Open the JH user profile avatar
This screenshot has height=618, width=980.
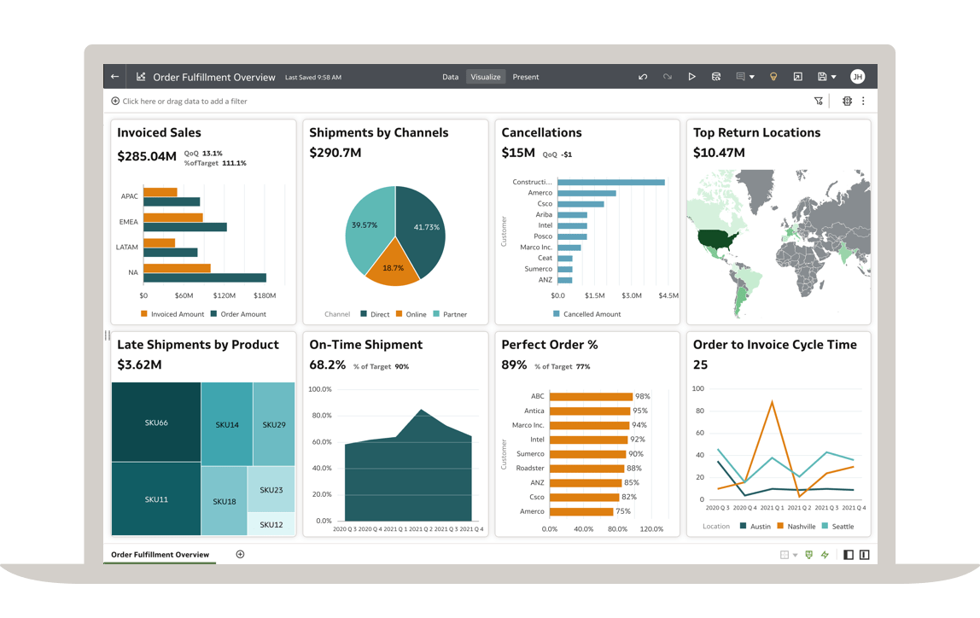(x=857, y=77)
